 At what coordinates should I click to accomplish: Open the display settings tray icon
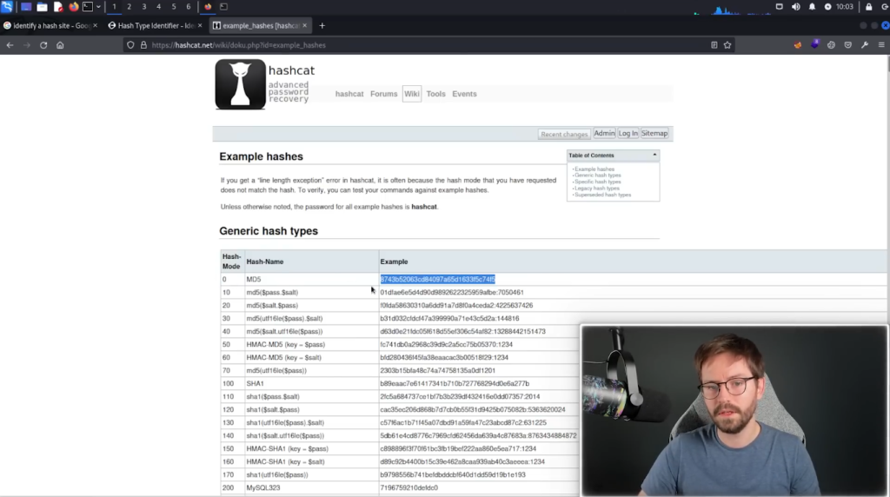coord(780,7)
